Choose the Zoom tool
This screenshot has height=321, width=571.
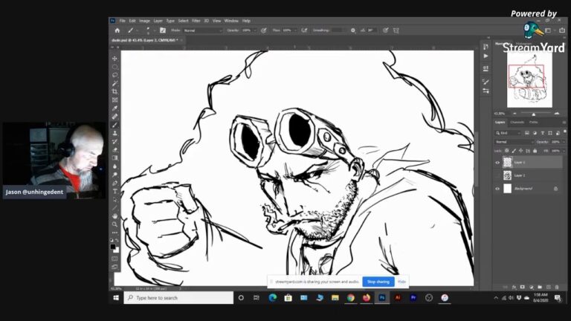pos(114,224)
